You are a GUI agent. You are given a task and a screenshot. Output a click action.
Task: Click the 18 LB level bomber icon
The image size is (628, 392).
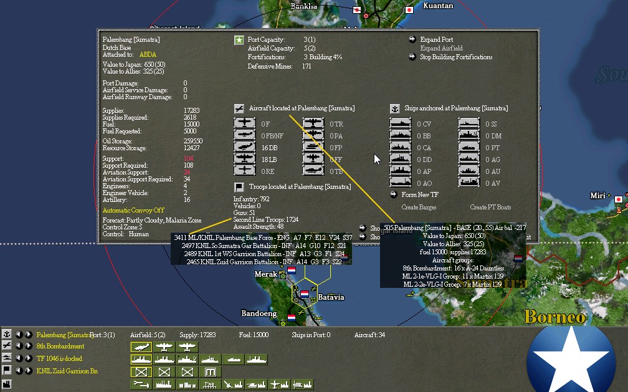click(x=244, y=159)
